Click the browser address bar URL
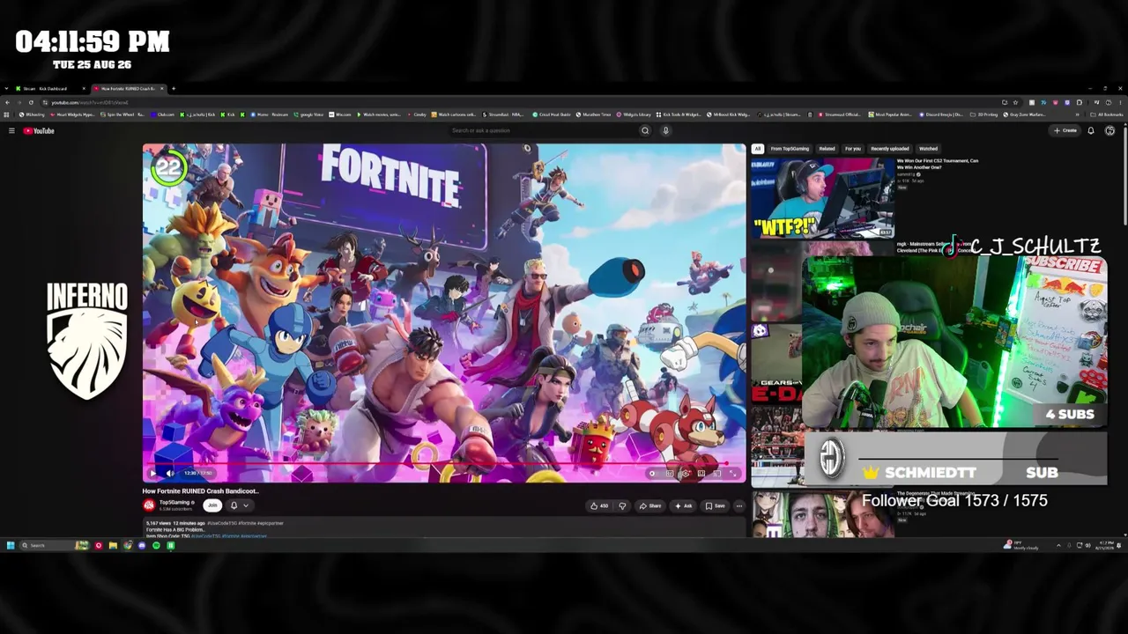This screenshot has height=634, width=1128. (x=90, y=102)
